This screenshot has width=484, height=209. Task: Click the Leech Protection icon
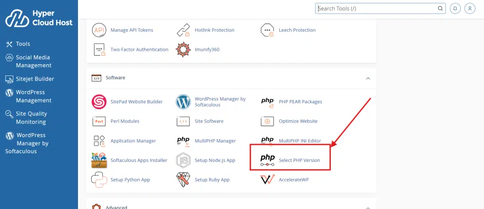pyautogui.click(x=268, y=30)
